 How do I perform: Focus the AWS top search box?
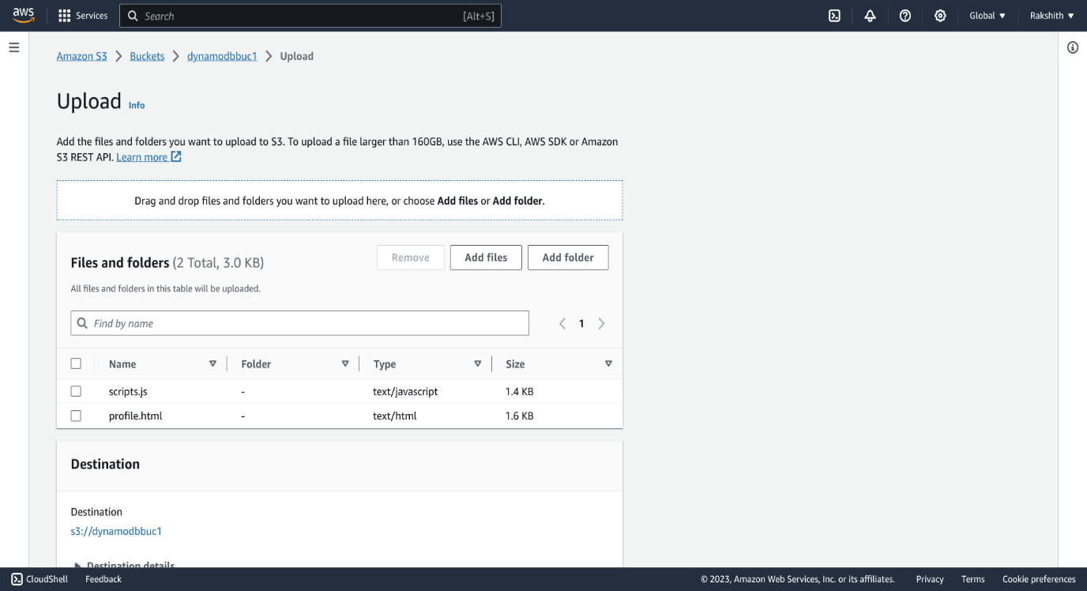coord(310,16)
